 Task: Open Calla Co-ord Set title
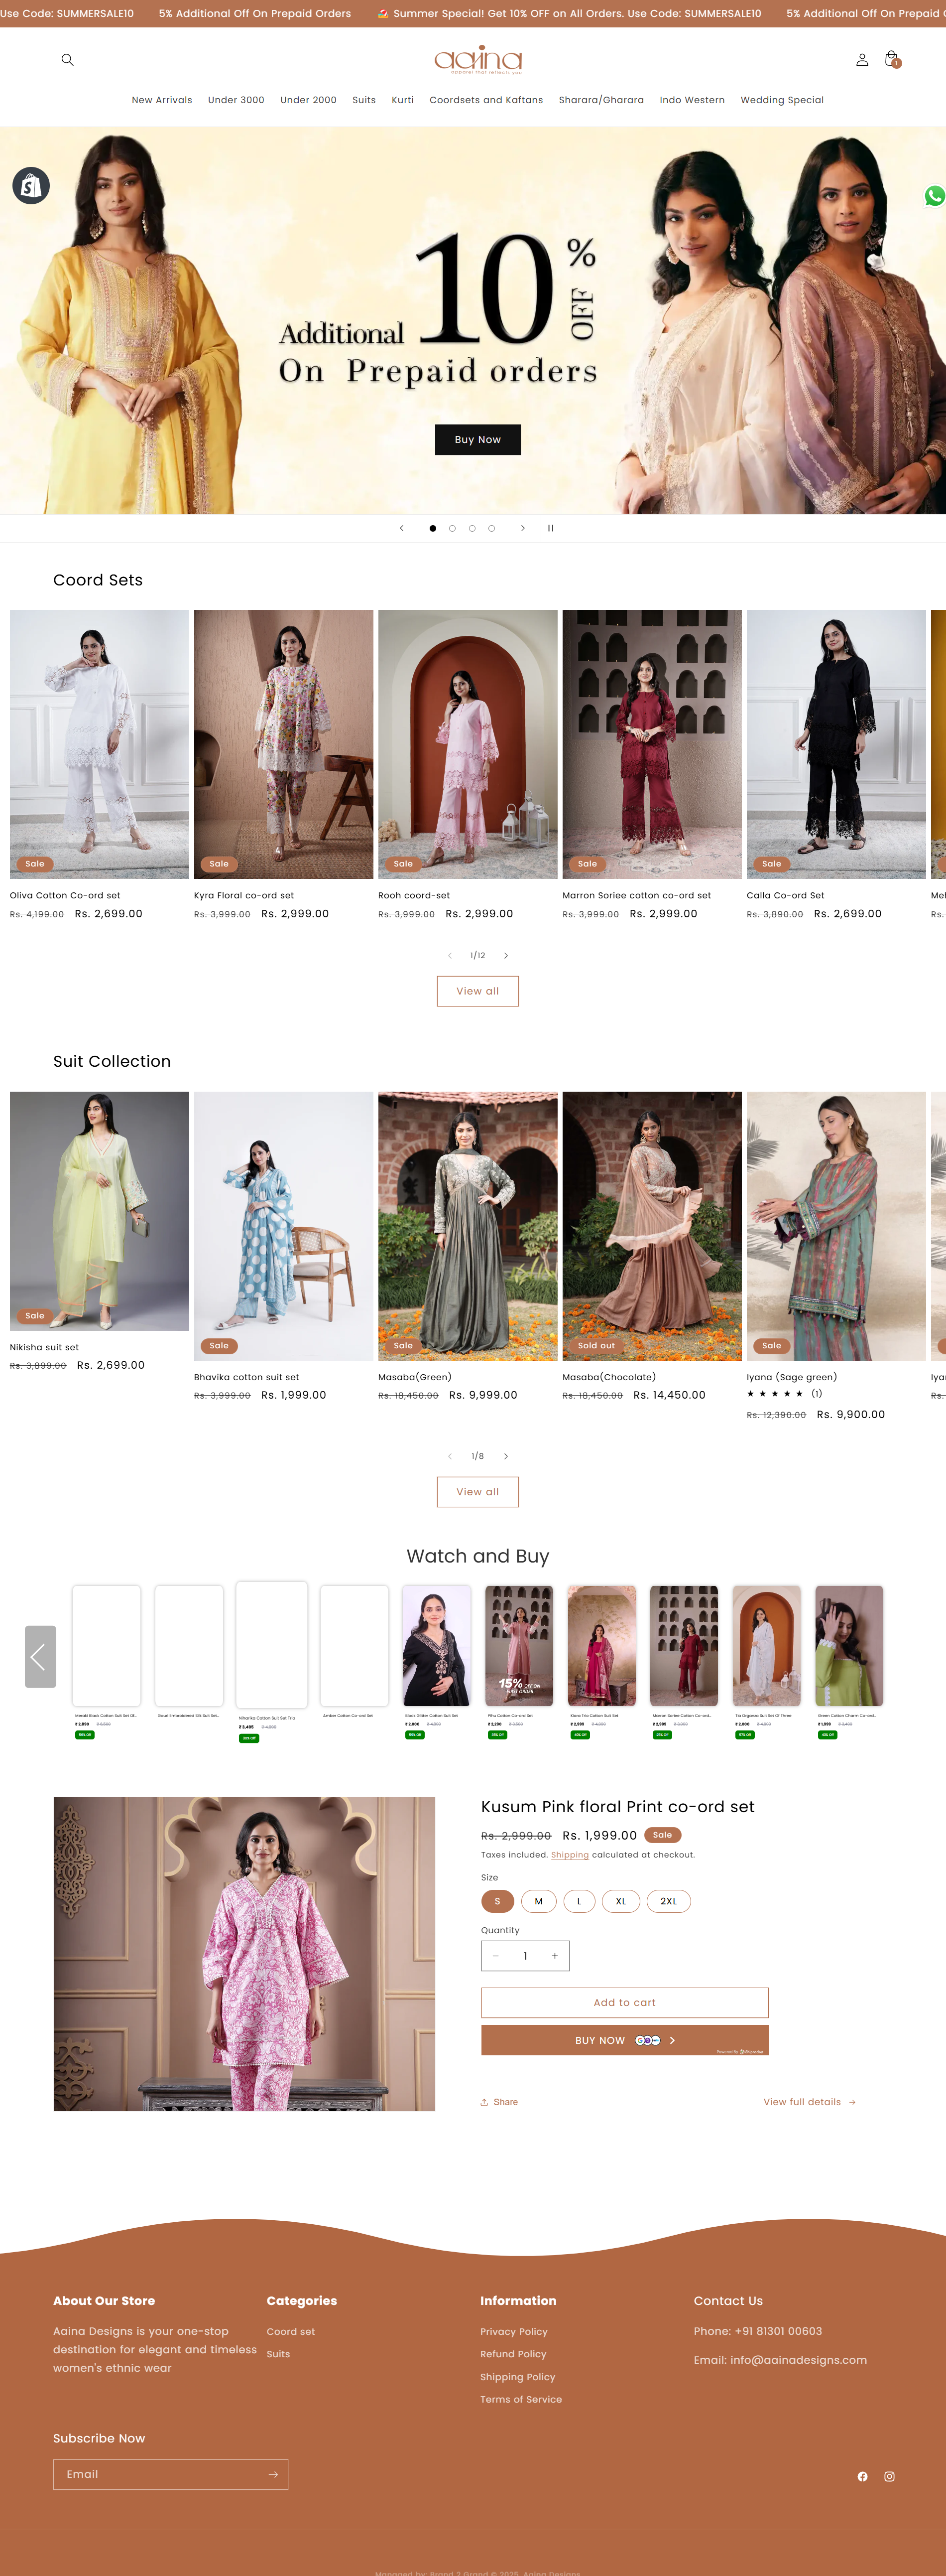coord(785,895)
